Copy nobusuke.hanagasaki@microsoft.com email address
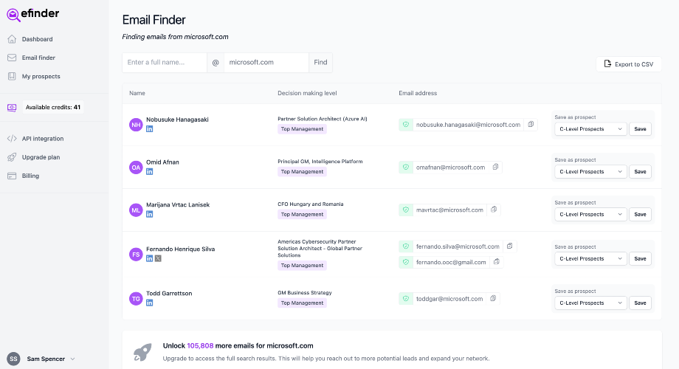 [531, 124]
